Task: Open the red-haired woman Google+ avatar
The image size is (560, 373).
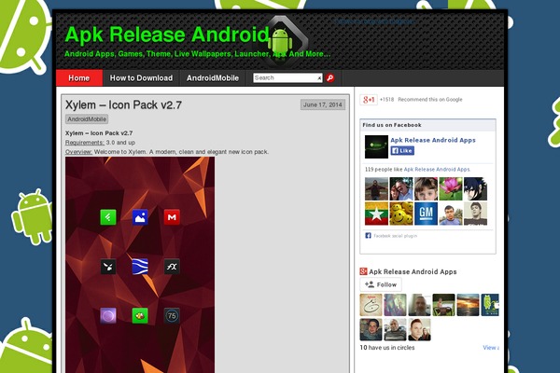Action: pyautogui.click(x=419, y=329)
